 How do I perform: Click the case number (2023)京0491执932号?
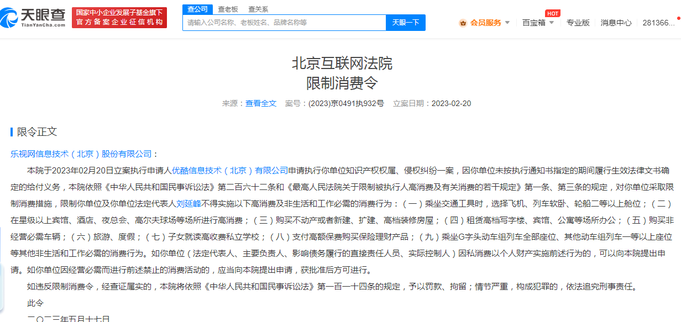346,103
